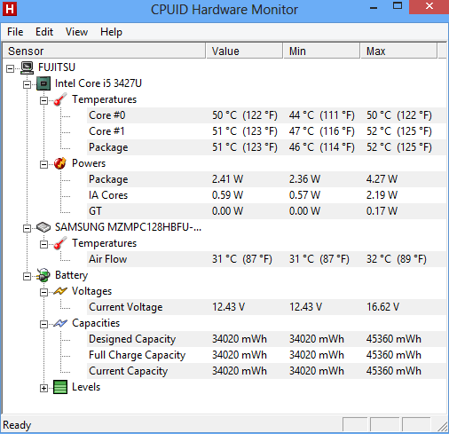Click the CPU Temperatures thermometer icon
The height and width of the screenshot is (434, 449).
coord(60,99)
